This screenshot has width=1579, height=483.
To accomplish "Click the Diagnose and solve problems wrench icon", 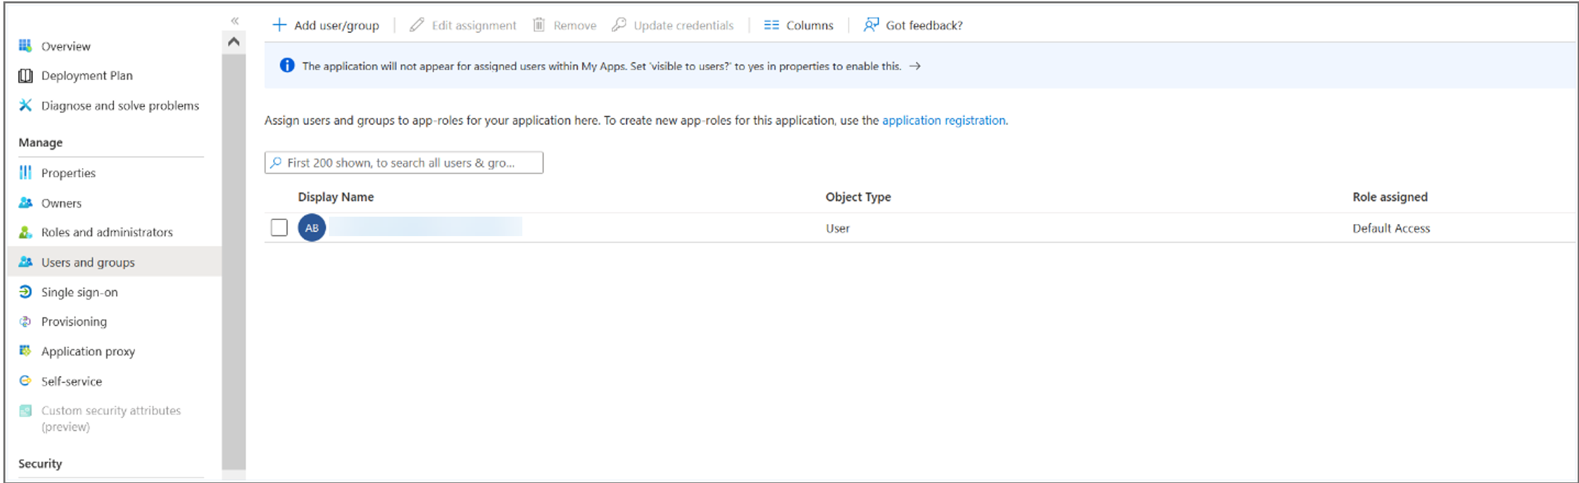I will pyautogui.click(x=26, y=105).
